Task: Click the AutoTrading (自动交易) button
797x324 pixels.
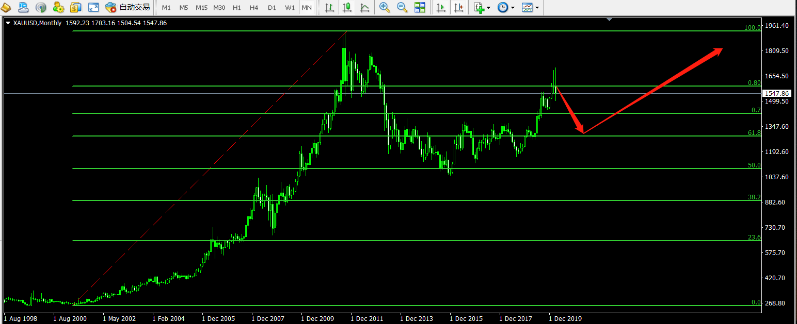Action: click(x=127, y=7)
